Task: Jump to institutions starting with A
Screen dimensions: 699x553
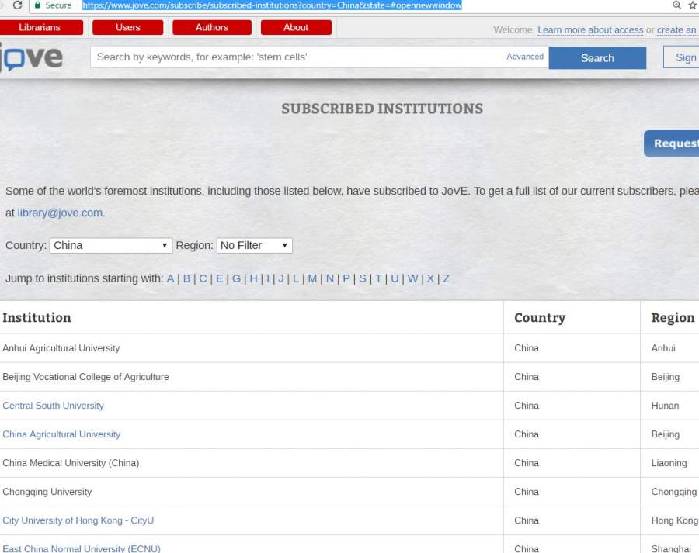Action: pos(170,278)
